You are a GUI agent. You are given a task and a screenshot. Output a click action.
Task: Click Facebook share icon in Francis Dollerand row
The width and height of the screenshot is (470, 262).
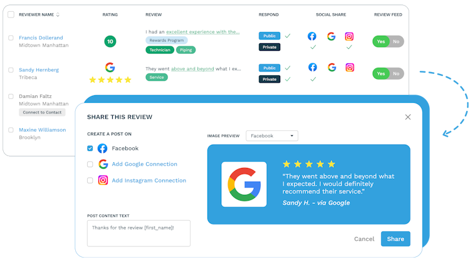tap(311, 36)
